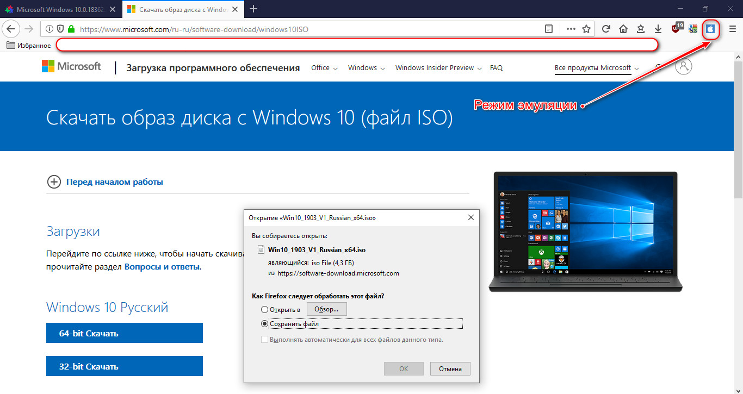
Task: Open the Избранное bookmarks folder
Action: point(28,46)
